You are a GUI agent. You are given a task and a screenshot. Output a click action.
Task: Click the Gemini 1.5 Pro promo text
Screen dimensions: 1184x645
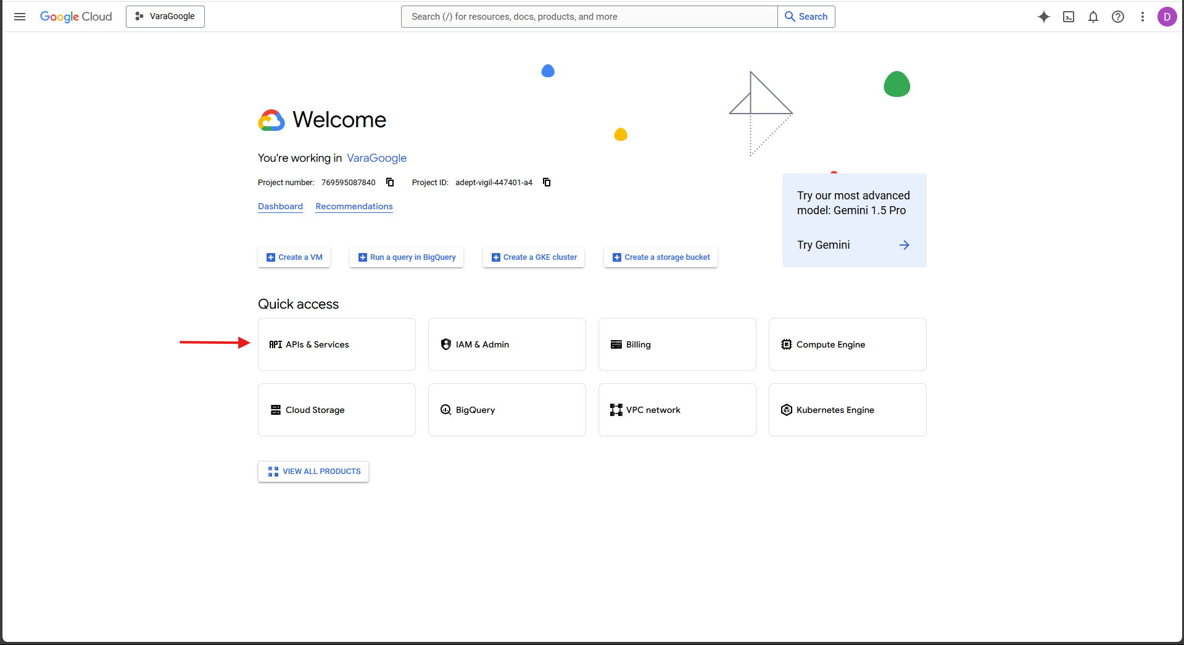(853, 203)
